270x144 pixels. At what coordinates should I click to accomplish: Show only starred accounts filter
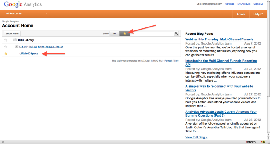click(124, 33)
